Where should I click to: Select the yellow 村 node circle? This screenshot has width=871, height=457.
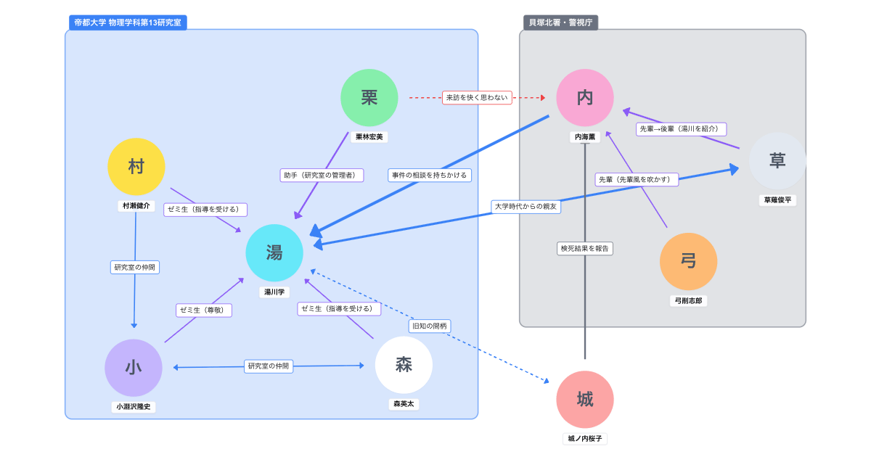click(x=136, y=167)
